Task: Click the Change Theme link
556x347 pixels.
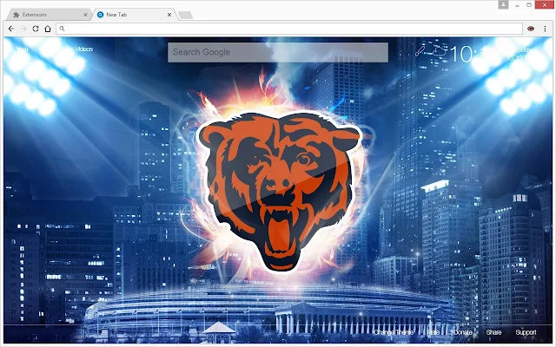Action: tap(394, 332)
